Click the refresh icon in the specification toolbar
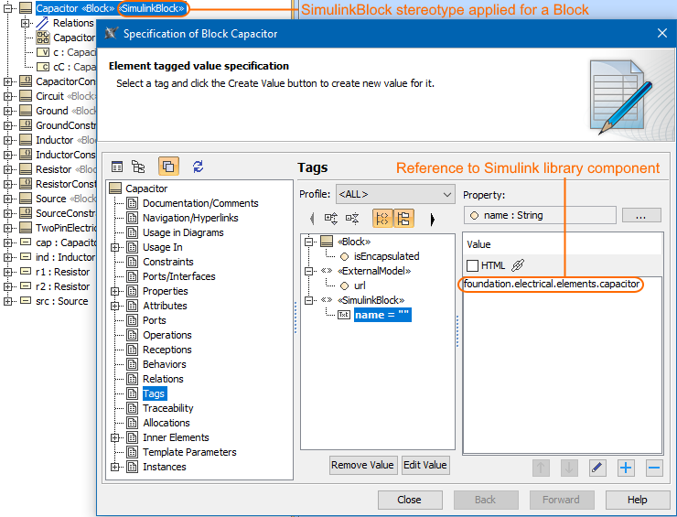The width and height of the screenshot is (677, 517). (199, 167)
